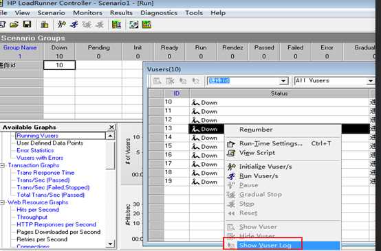
Task: Select View Script in the context menu
Action: (283, 153)
